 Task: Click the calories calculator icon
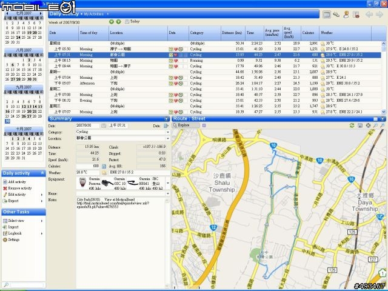[104, 166]
